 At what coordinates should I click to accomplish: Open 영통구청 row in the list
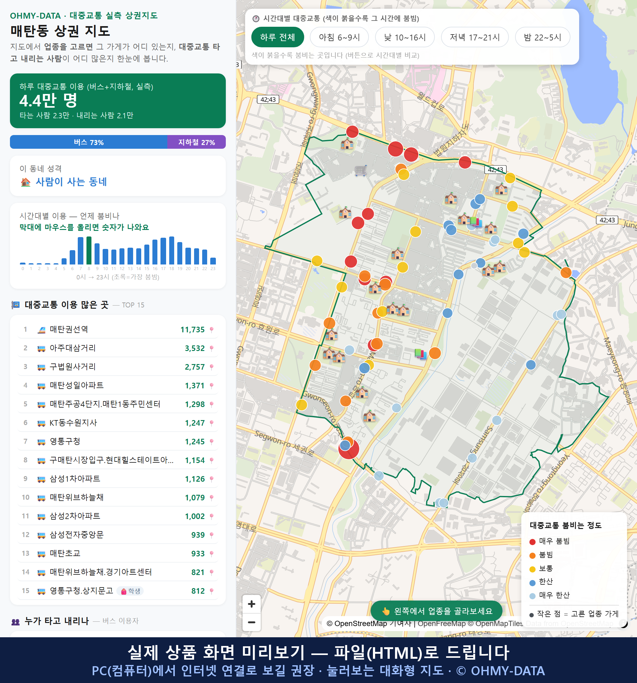[118, 442]
